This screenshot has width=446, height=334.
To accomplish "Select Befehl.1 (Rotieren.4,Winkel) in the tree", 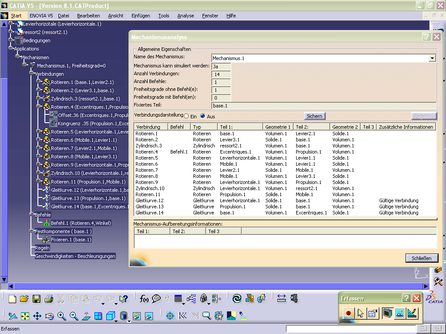I will (81, 223).
